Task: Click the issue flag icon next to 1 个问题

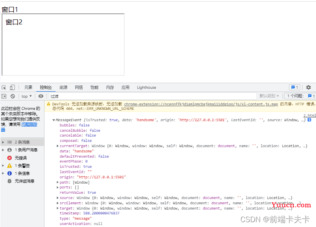Action: 310,96
